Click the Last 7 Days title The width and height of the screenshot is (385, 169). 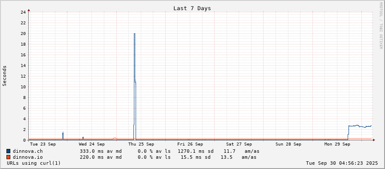[192, 8]
